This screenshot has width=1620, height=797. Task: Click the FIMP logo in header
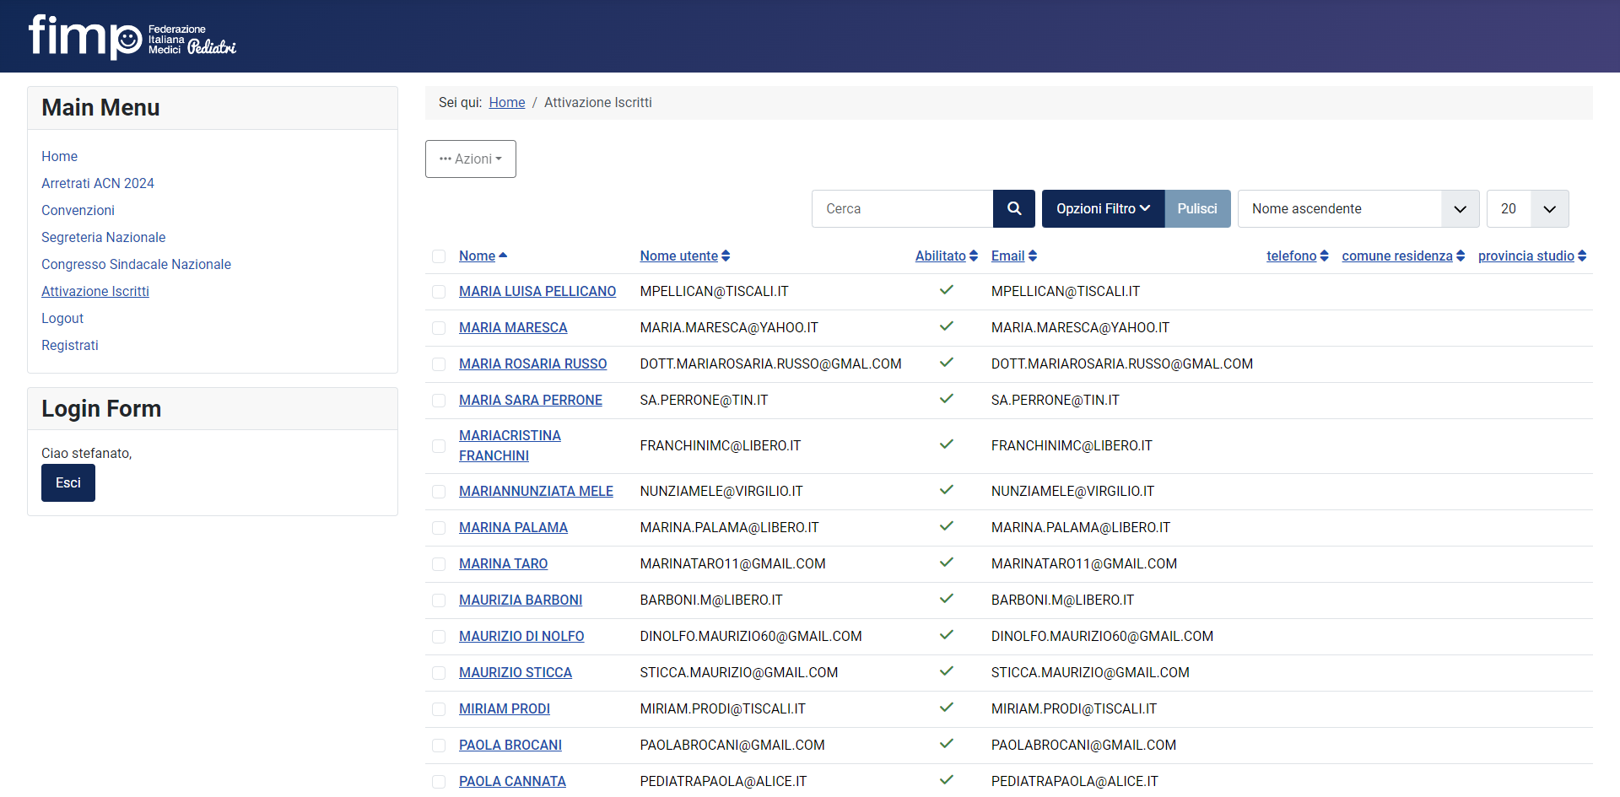tap(132, 36)
